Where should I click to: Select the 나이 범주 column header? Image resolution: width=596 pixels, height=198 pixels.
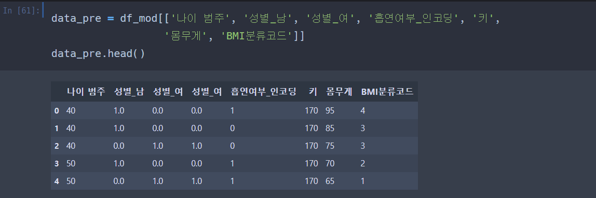point(86,92)
